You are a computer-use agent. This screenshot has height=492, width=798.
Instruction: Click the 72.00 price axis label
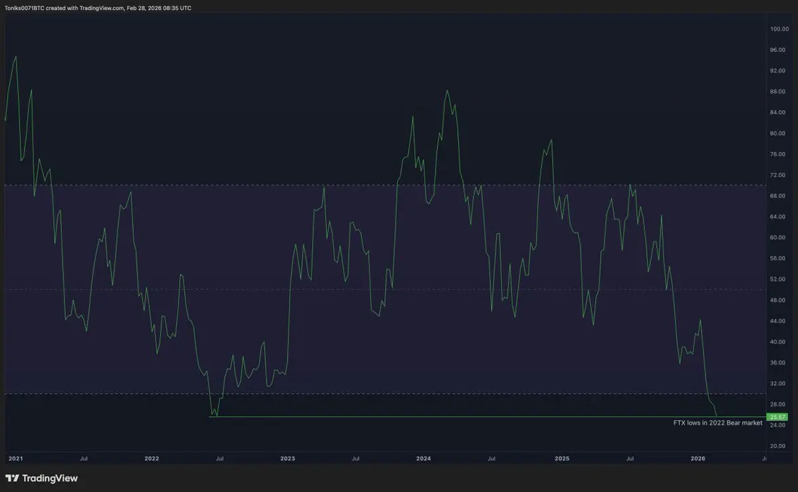point(778,175)
